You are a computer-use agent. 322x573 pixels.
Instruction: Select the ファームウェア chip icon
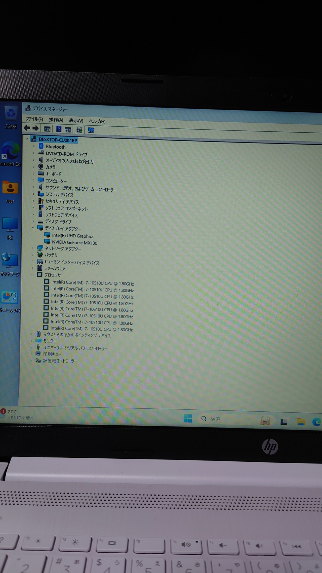(x=39, y=268)
